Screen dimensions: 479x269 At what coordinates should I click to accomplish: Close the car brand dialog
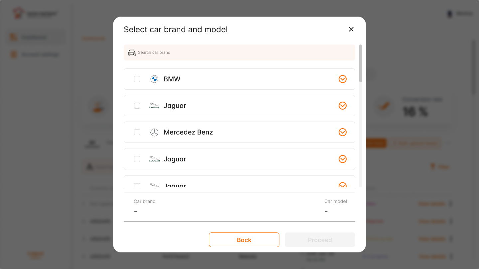coord(351,29)
